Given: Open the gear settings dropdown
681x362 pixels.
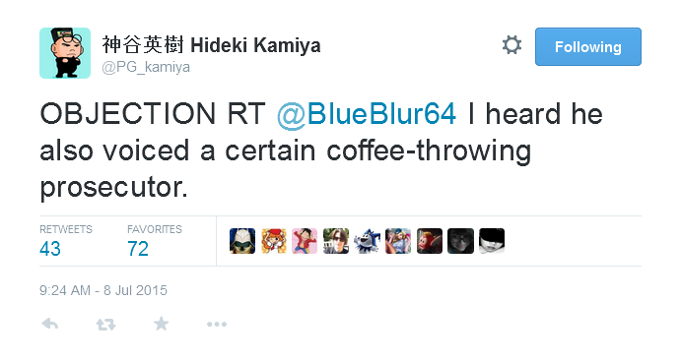Looking at the screenshot, I should 511,45.
